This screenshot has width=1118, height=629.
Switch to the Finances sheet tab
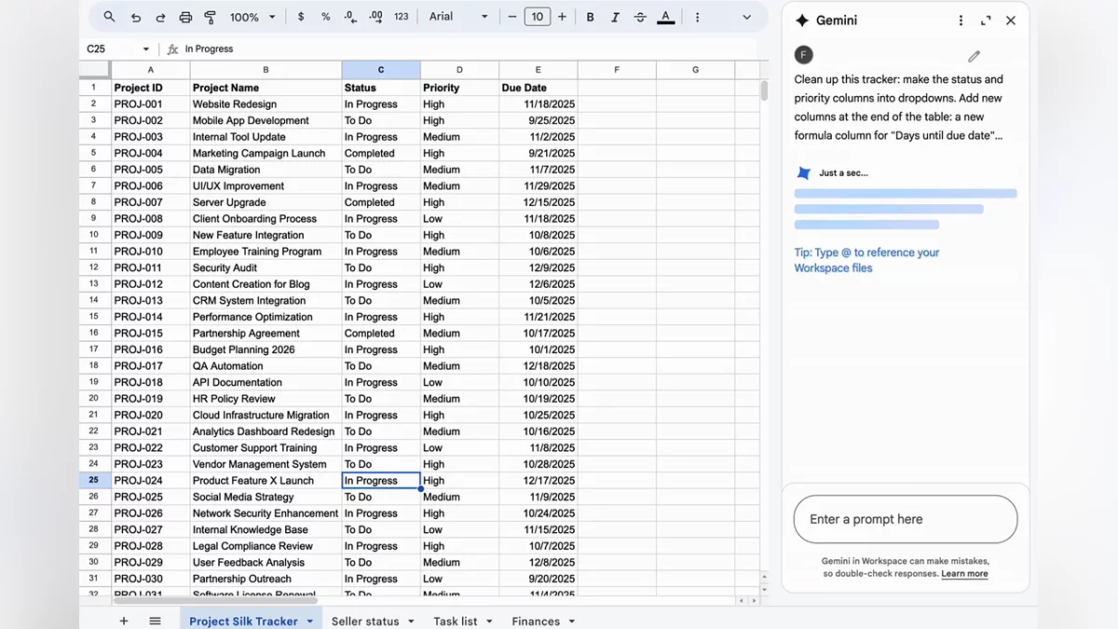tap(536, 621)
